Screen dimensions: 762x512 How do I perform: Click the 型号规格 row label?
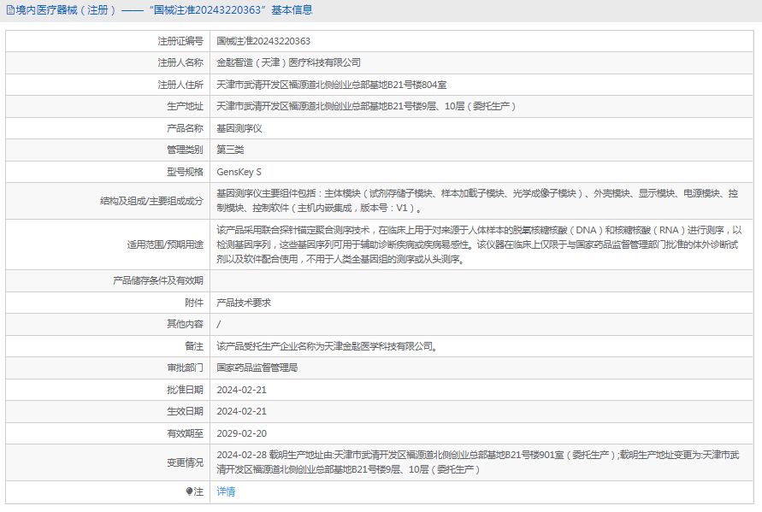point(185,172)
